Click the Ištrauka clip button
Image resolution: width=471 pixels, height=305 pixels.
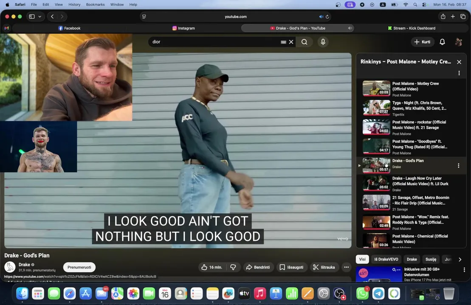tap(324, 267)
